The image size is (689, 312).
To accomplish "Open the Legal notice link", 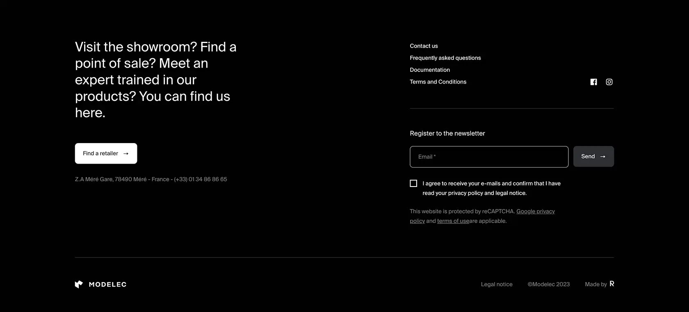I will (x=497, y=284).
